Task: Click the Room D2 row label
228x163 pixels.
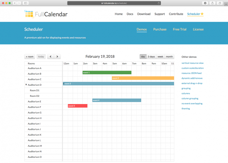Action: 35,96
